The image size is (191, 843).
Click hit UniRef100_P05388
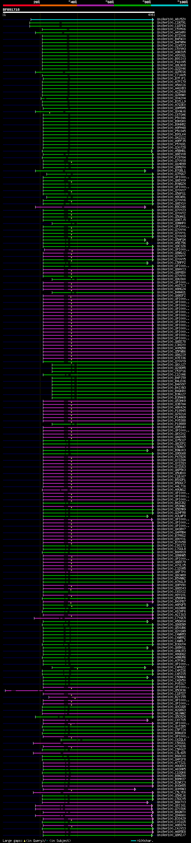171,421
